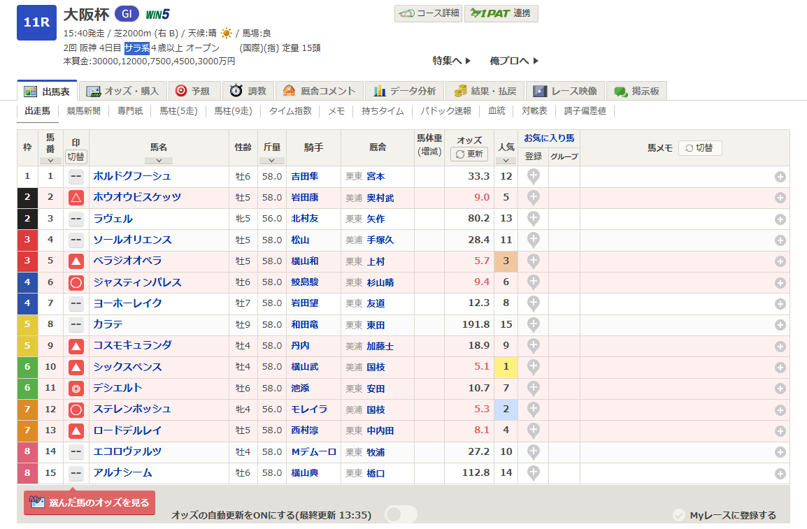Add favorite pin for ベラジオオペラ
Image resolution: width=807 pixels, height=529 pixels.
pyautogui.click(x=533, y=261)
